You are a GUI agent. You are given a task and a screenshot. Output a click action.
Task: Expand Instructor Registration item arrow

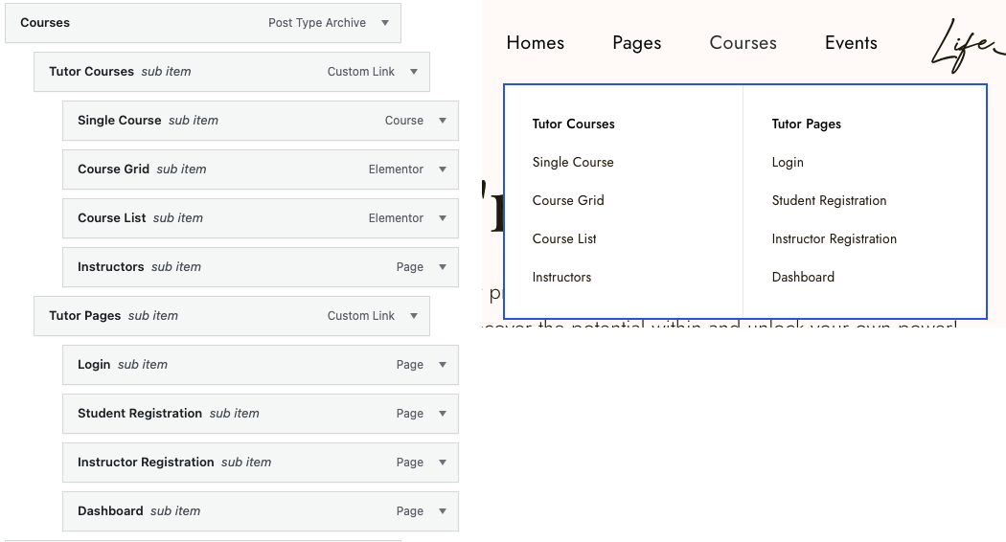click(443, 463)
